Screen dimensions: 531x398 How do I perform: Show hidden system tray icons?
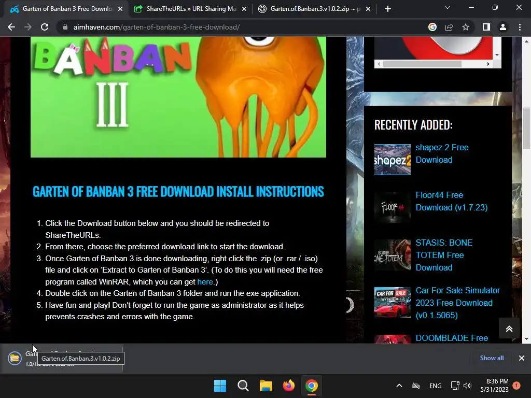tap(399, 386)
